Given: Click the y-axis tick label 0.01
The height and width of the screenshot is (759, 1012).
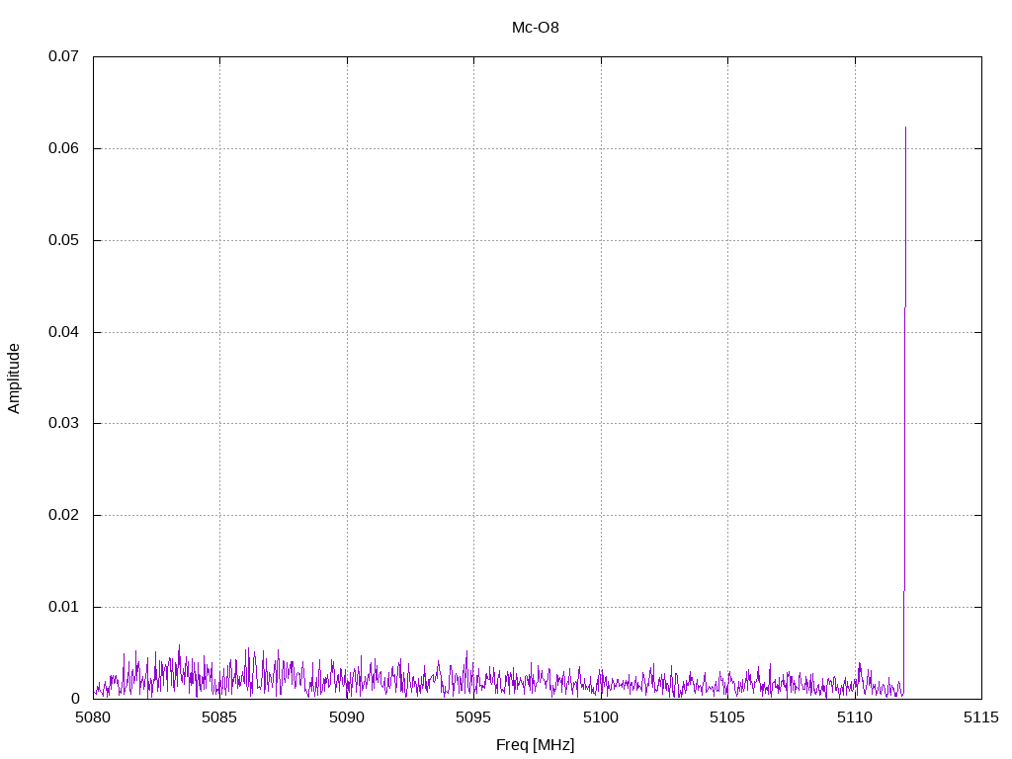Looking at the screenshot, I should pyautogui.click(x=64, y=607).
